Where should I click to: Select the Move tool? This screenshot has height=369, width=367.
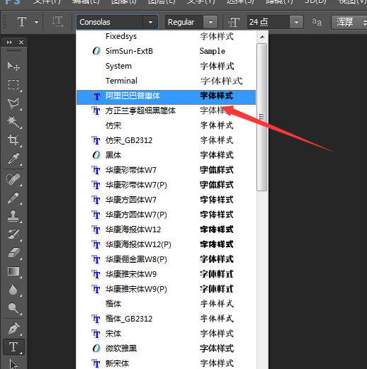click(13, 66)
